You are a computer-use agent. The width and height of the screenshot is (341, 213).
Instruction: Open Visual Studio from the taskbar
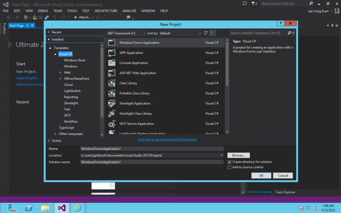coord(62,208)
